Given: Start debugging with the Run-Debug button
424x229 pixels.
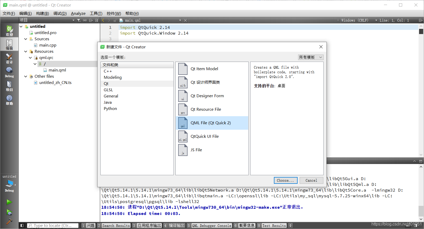Looking at the screenshot, I should point(9,212).
